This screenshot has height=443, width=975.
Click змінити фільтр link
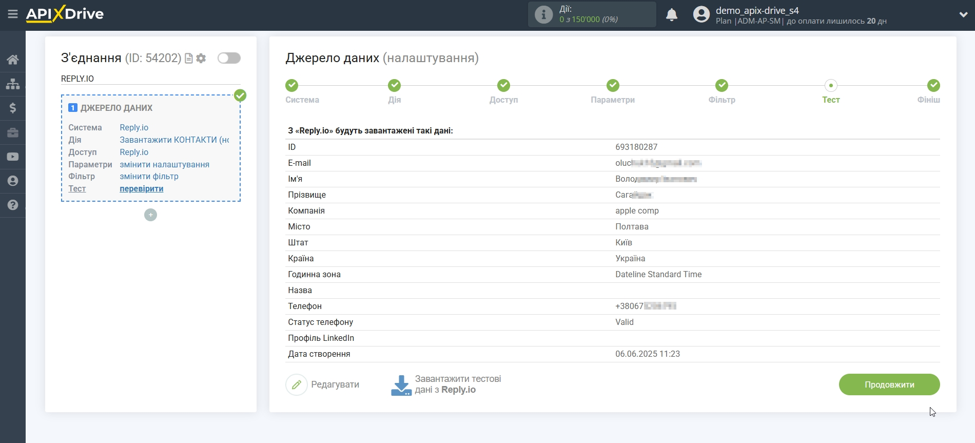coord(149,176)
